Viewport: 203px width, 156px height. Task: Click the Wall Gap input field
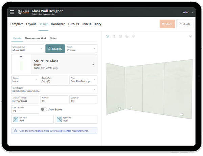click(x=54, y=100)
